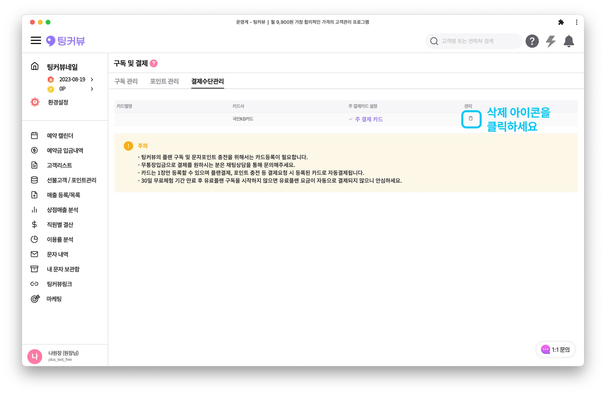This screenshot has width=606, height=395.
Task: Open the three-dot browser menu
Action: (x=576, y=22)
